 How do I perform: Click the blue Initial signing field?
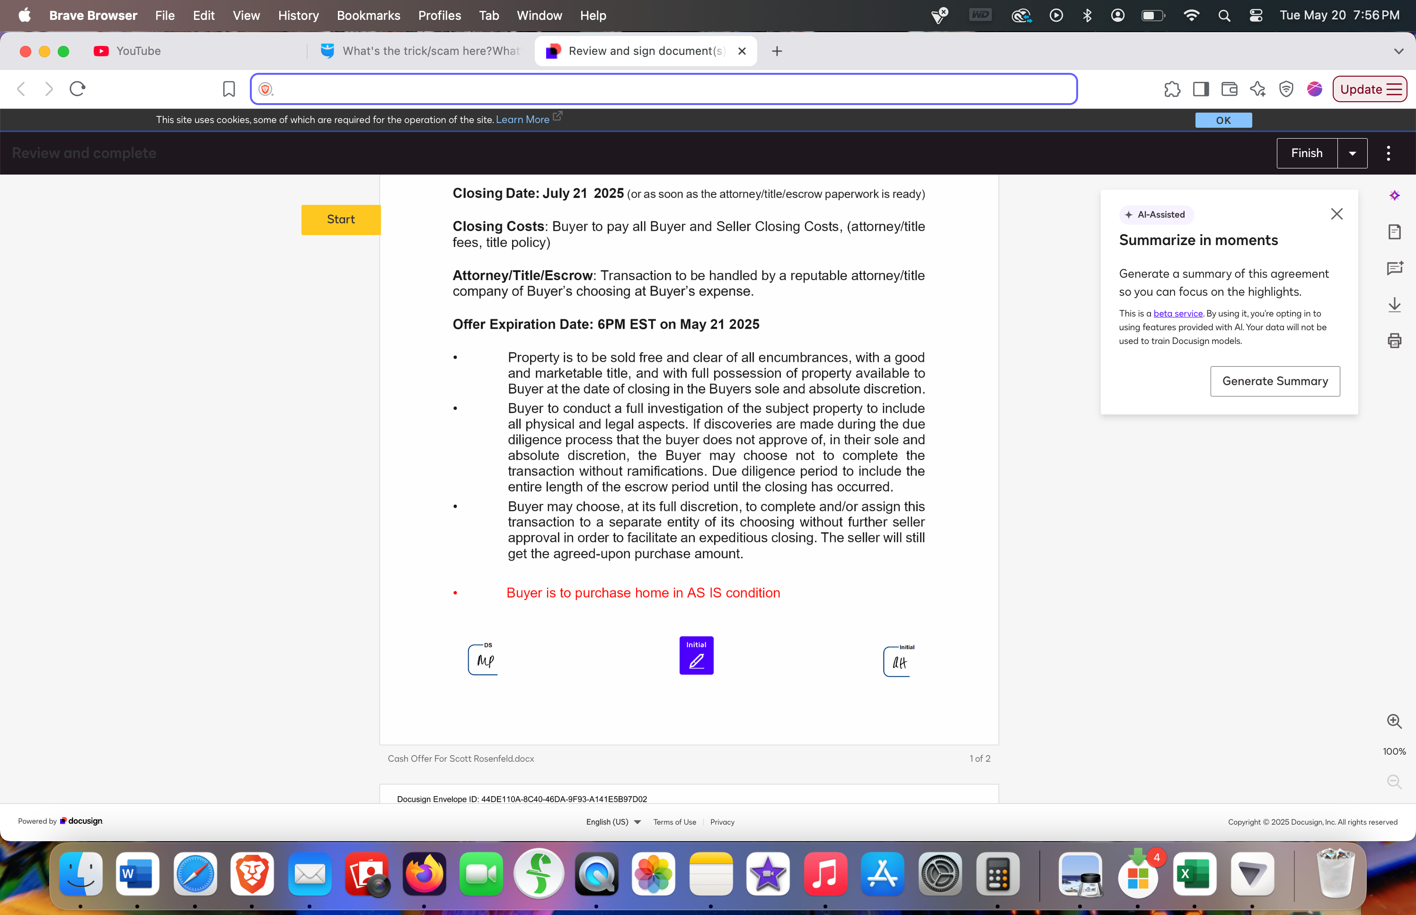click(x=696, y=655)
